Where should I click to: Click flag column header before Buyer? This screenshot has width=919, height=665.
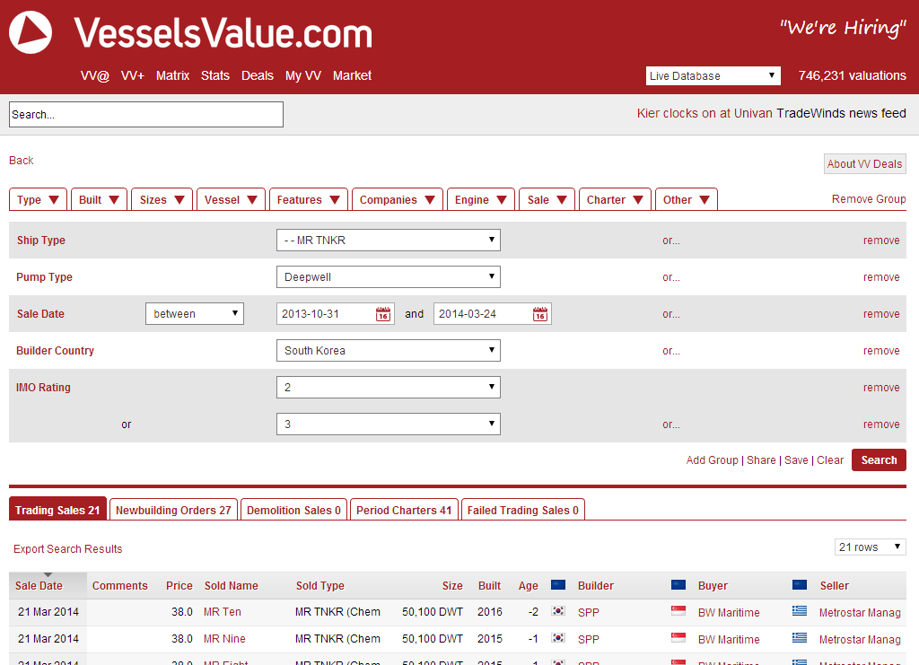point(678,585)
